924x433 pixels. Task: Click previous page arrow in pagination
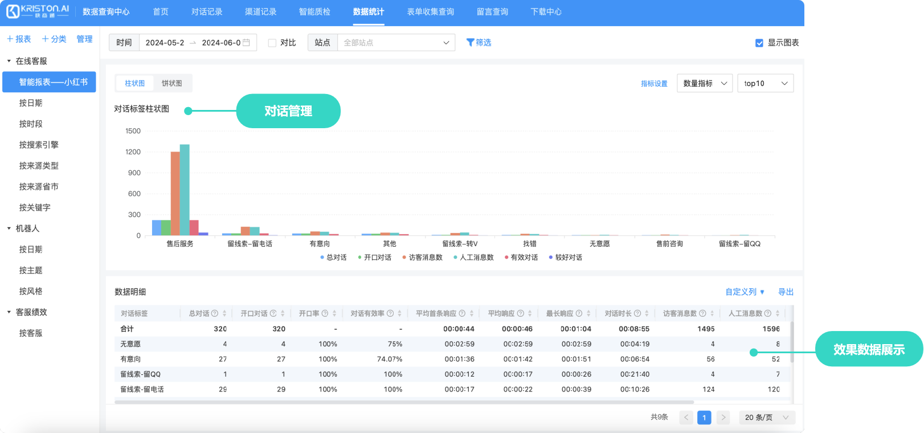(x=686, y=418)
